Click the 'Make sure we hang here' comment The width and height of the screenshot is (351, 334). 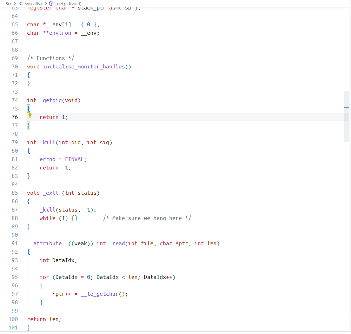coord(147,218)
